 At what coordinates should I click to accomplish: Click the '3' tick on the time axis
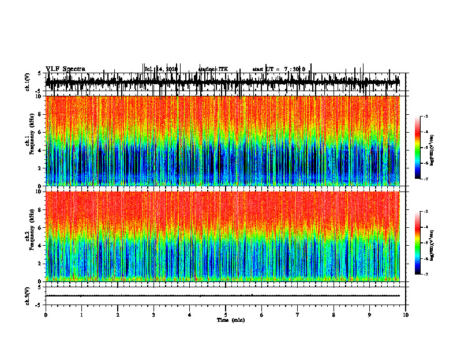(153, 315)
